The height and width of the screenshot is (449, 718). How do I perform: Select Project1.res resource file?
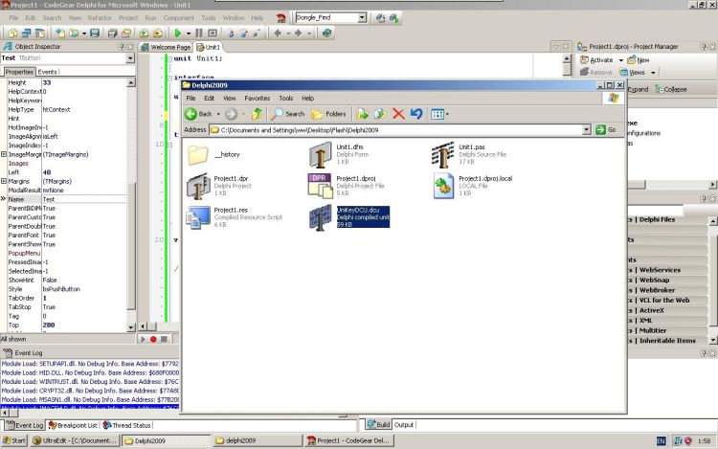tap(234, 217)
